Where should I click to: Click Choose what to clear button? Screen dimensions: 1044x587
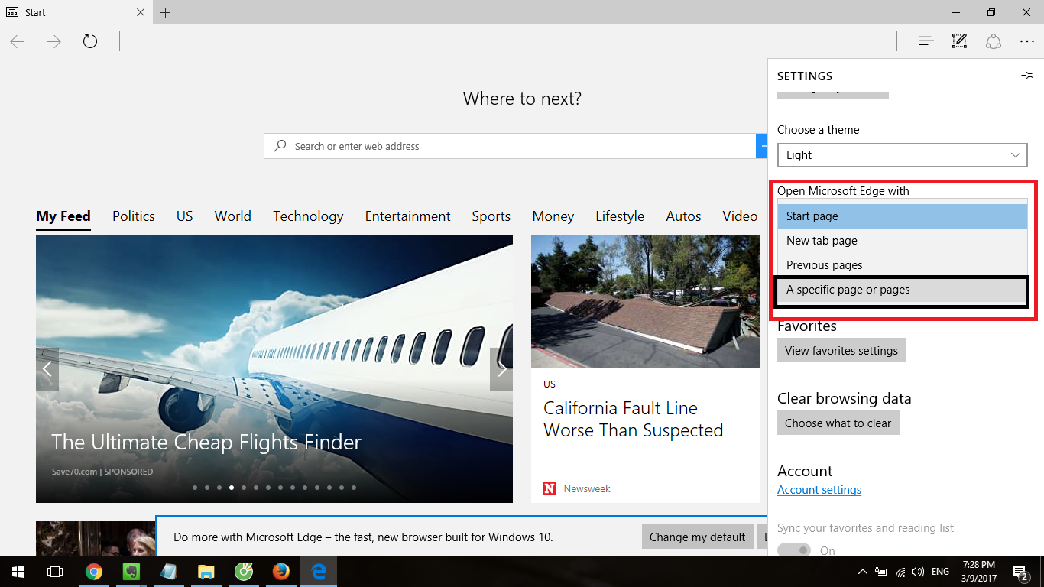tap(838, 423)
